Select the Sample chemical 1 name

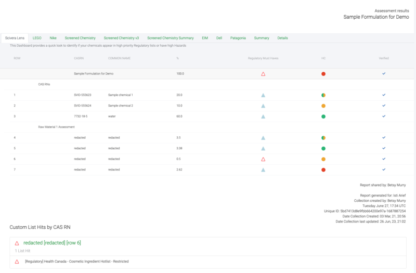[121, 95]
